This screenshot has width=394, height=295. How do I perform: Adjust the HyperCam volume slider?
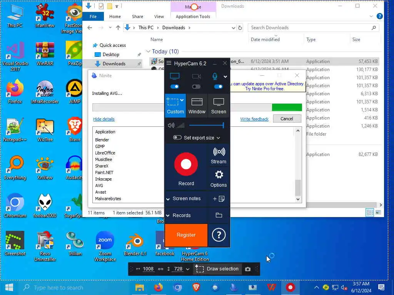tap(206, 125)
